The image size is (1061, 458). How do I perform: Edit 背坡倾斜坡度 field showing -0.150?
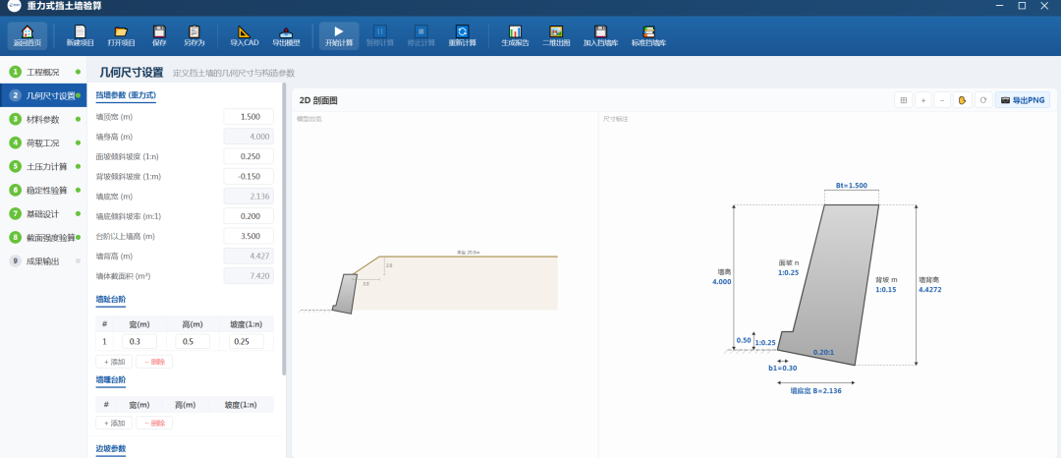tap(249, 177)
